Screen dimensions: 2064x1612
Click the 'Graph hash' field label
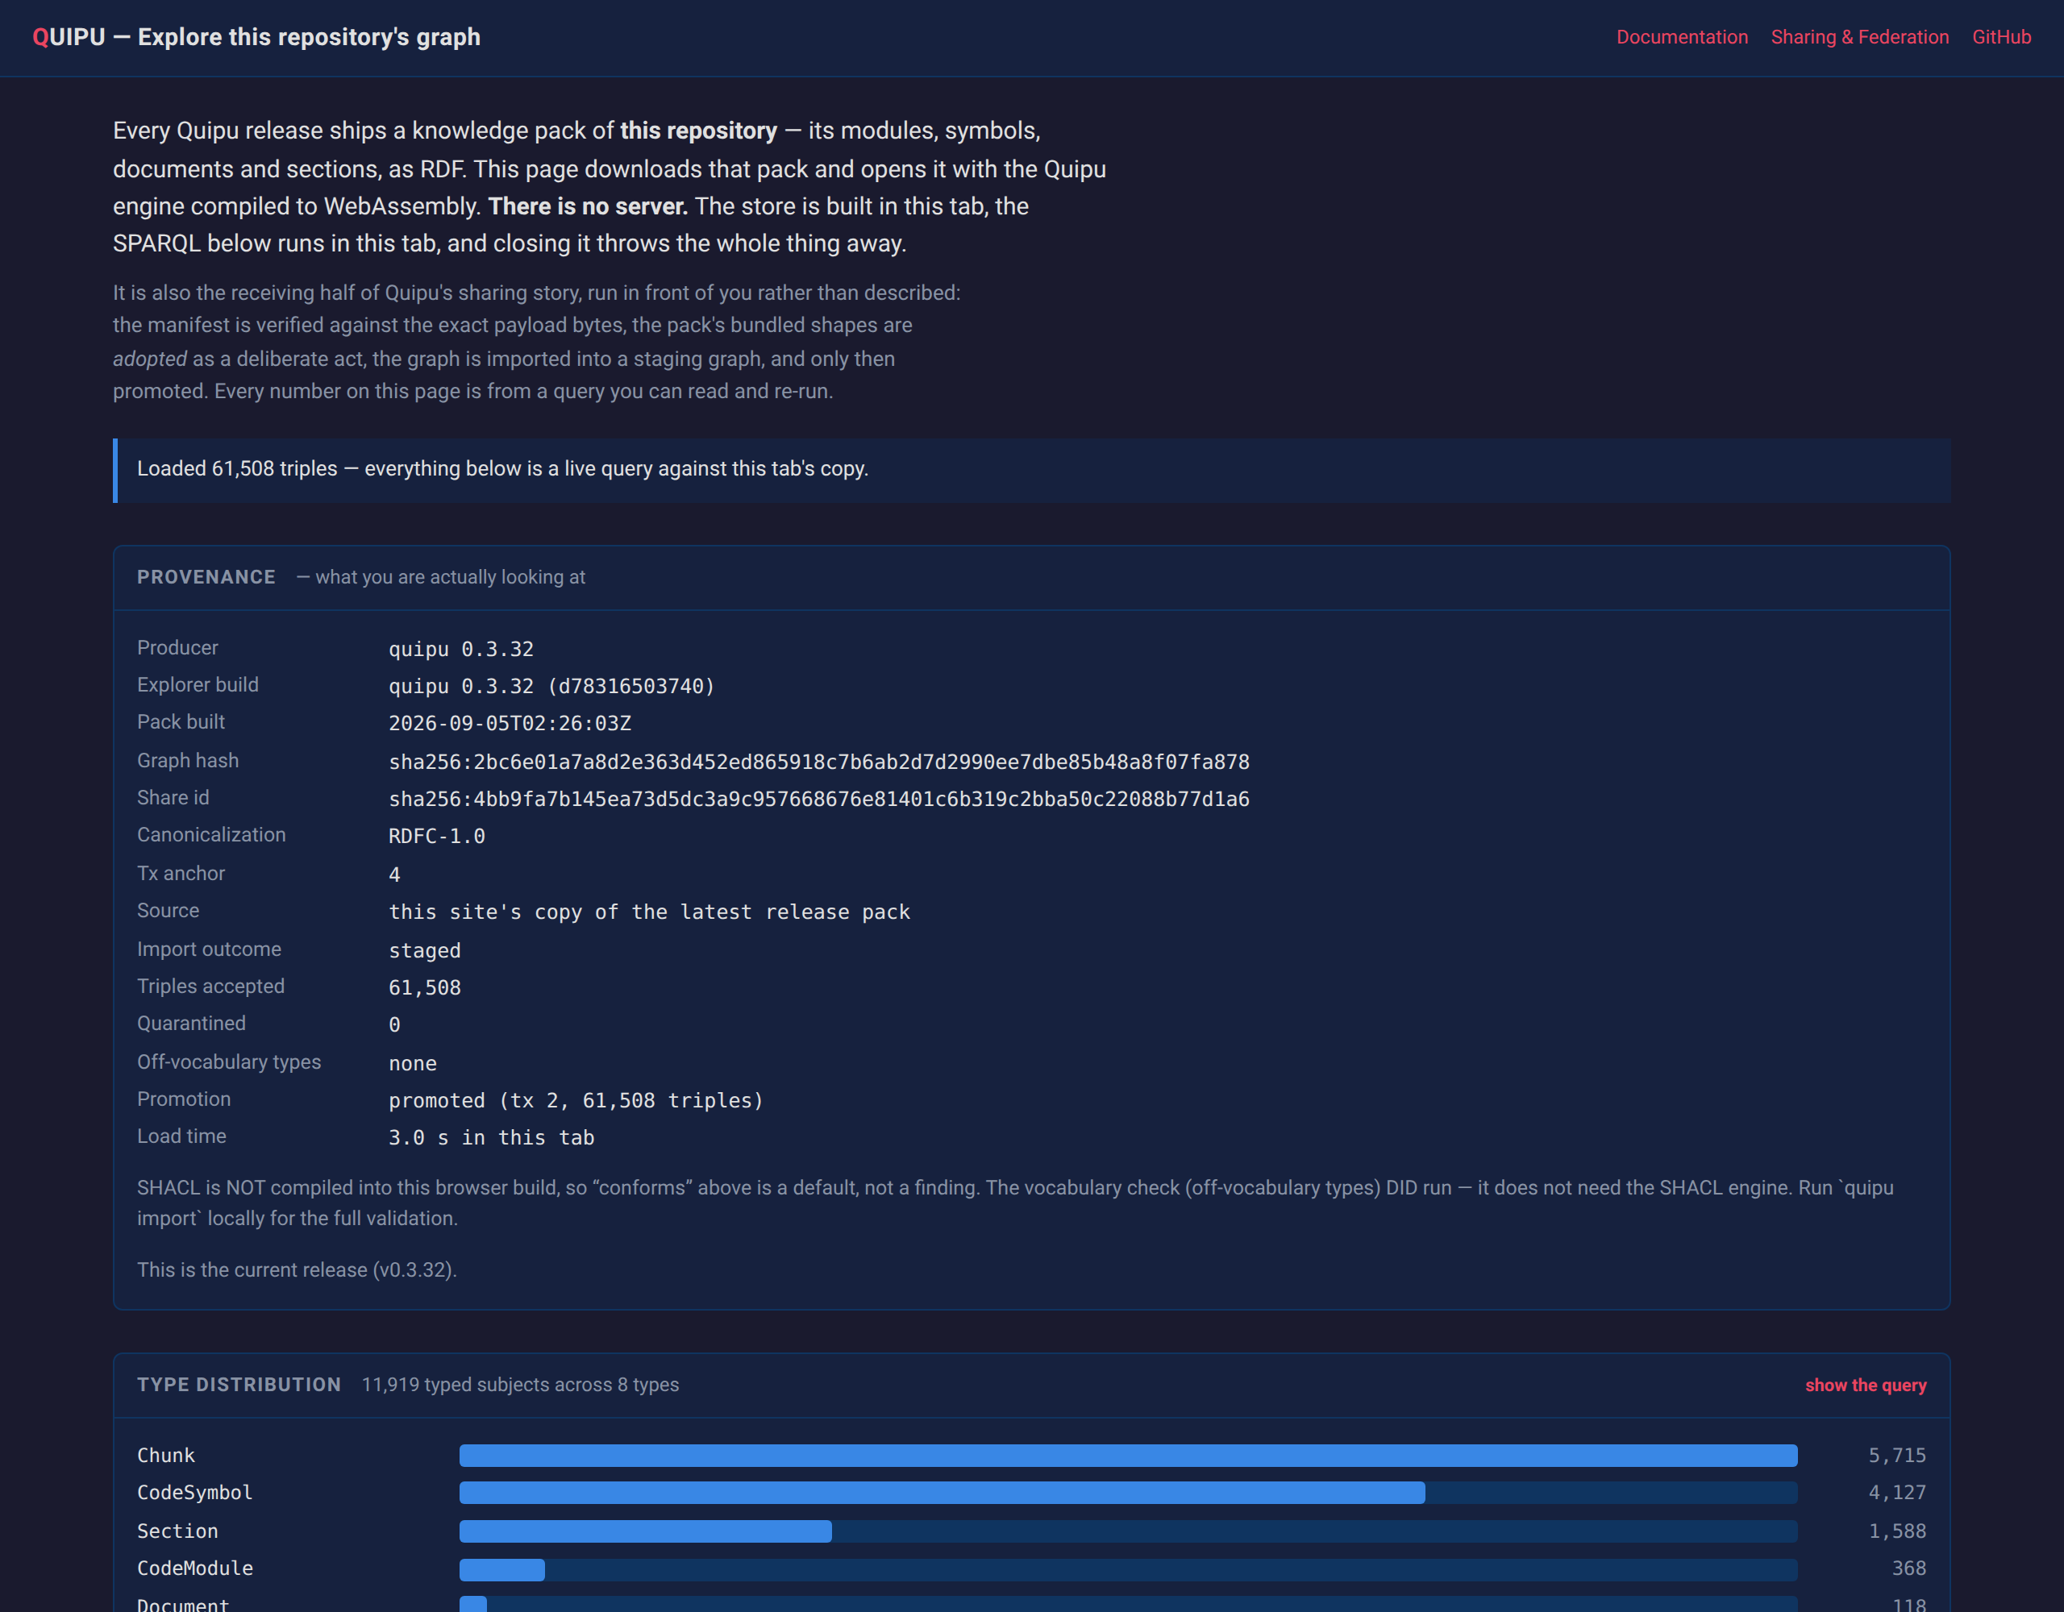(187, 760)
